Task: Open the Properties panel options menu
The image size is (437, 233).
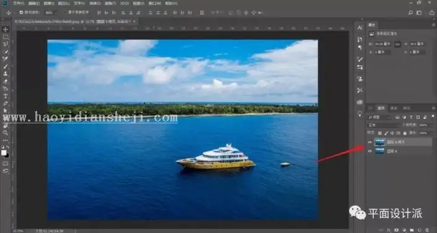Action: (x=434, y=25)
